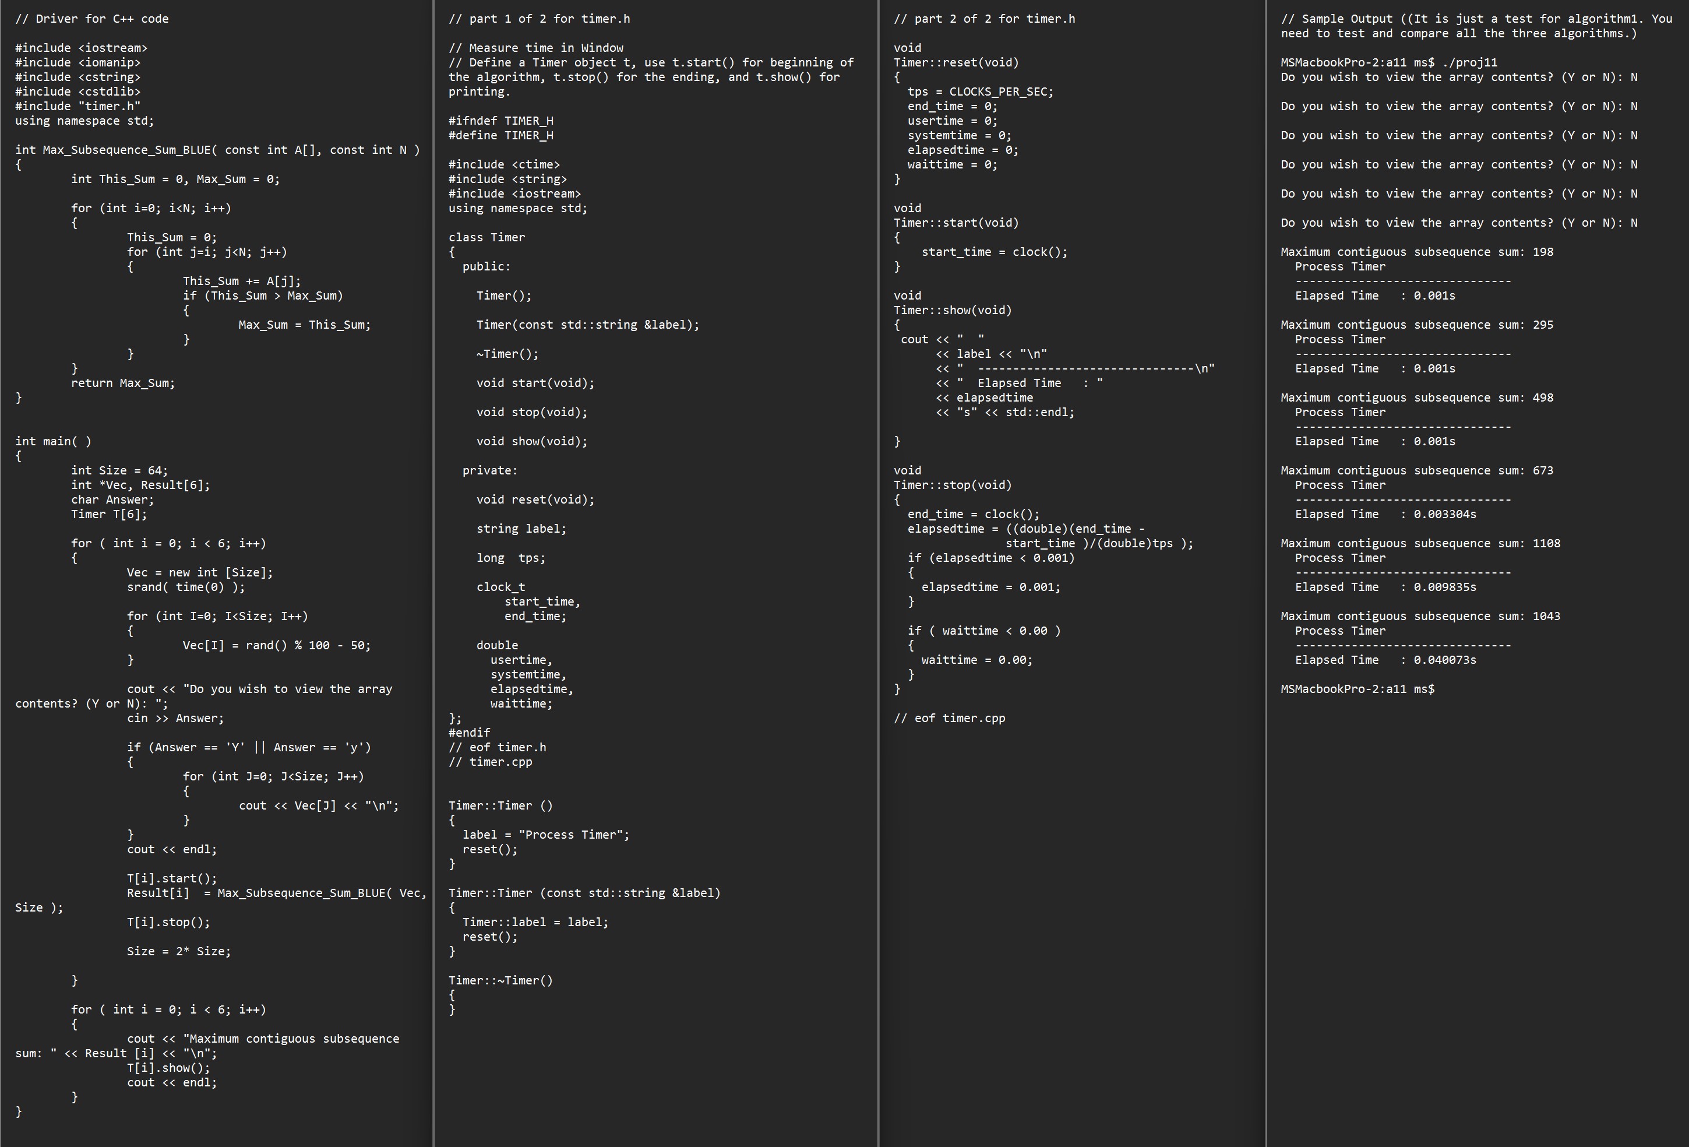Click the '// Driver for C++ code' comment
The width and height of the screenshot is (1689, 1147).
coord(91,19)
